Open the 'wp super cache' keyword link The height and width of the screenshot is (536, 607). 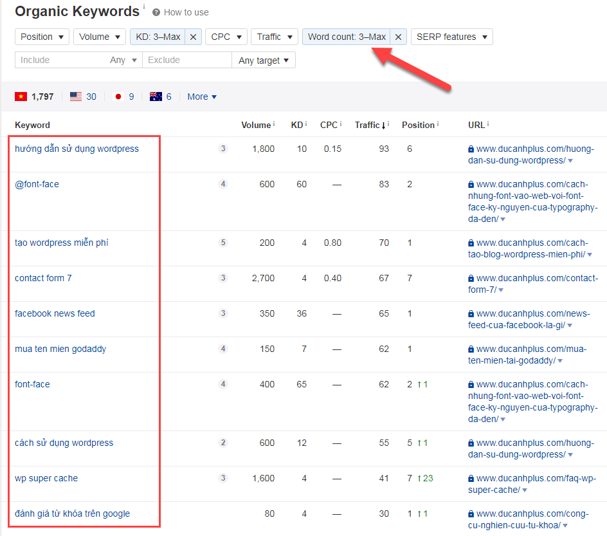pos(46,478)
